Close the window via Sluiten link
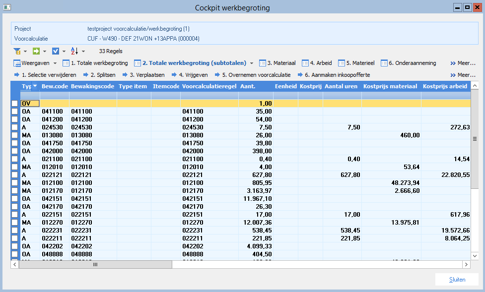 coord(457,280)
